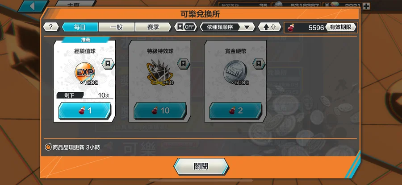Bookmark the 賞金硬幣 item
402x185 pixels.
[x=259, y=64]
